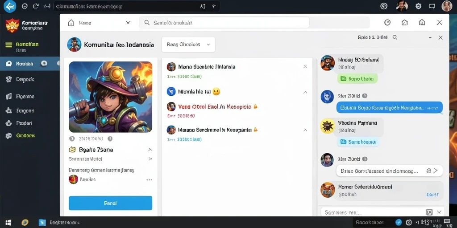Open the chat bubble icon in top bar
The height and width of the screenshot is (228, 457).
click(x=432, y=6)
